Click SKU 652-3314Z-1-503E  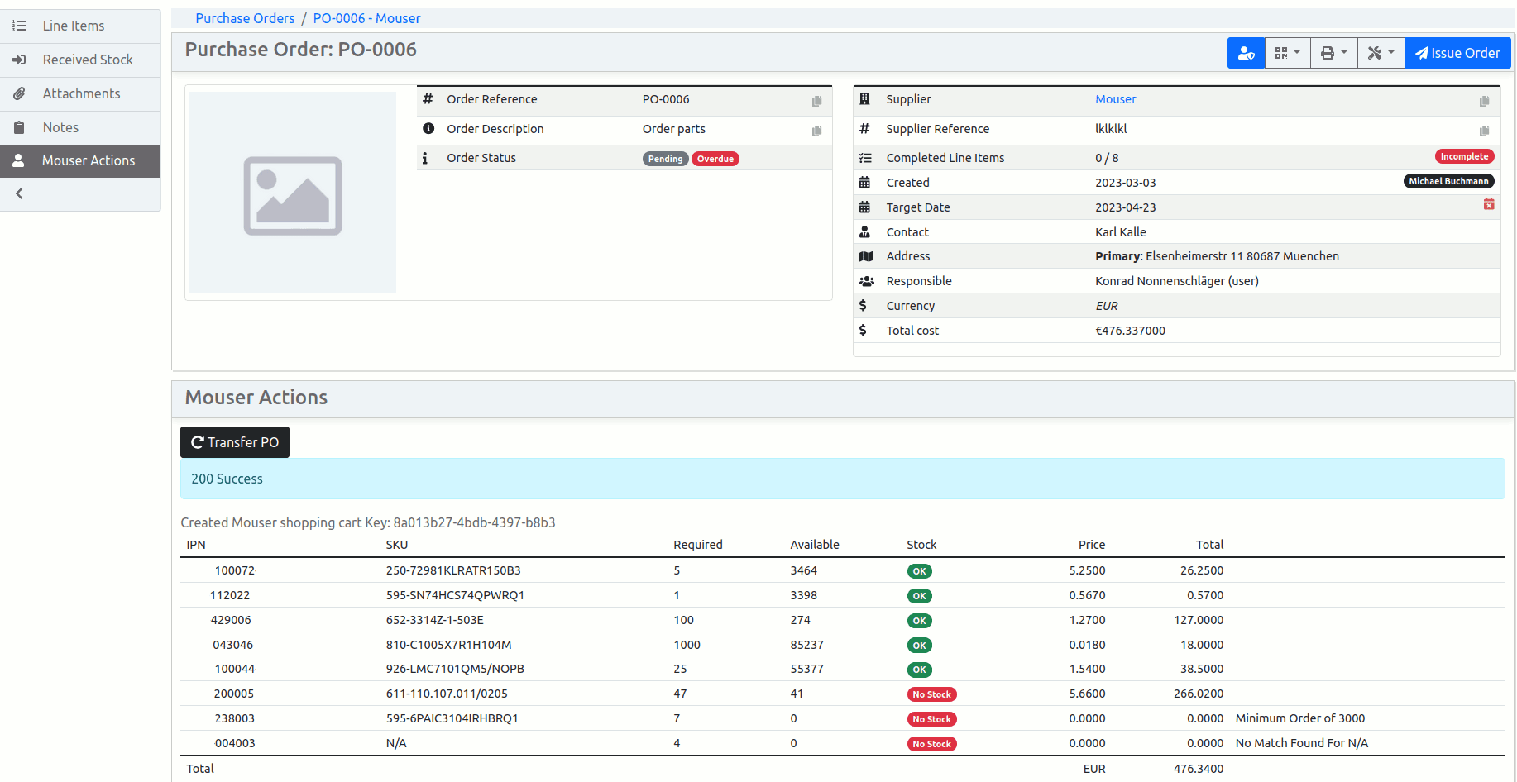434,620
